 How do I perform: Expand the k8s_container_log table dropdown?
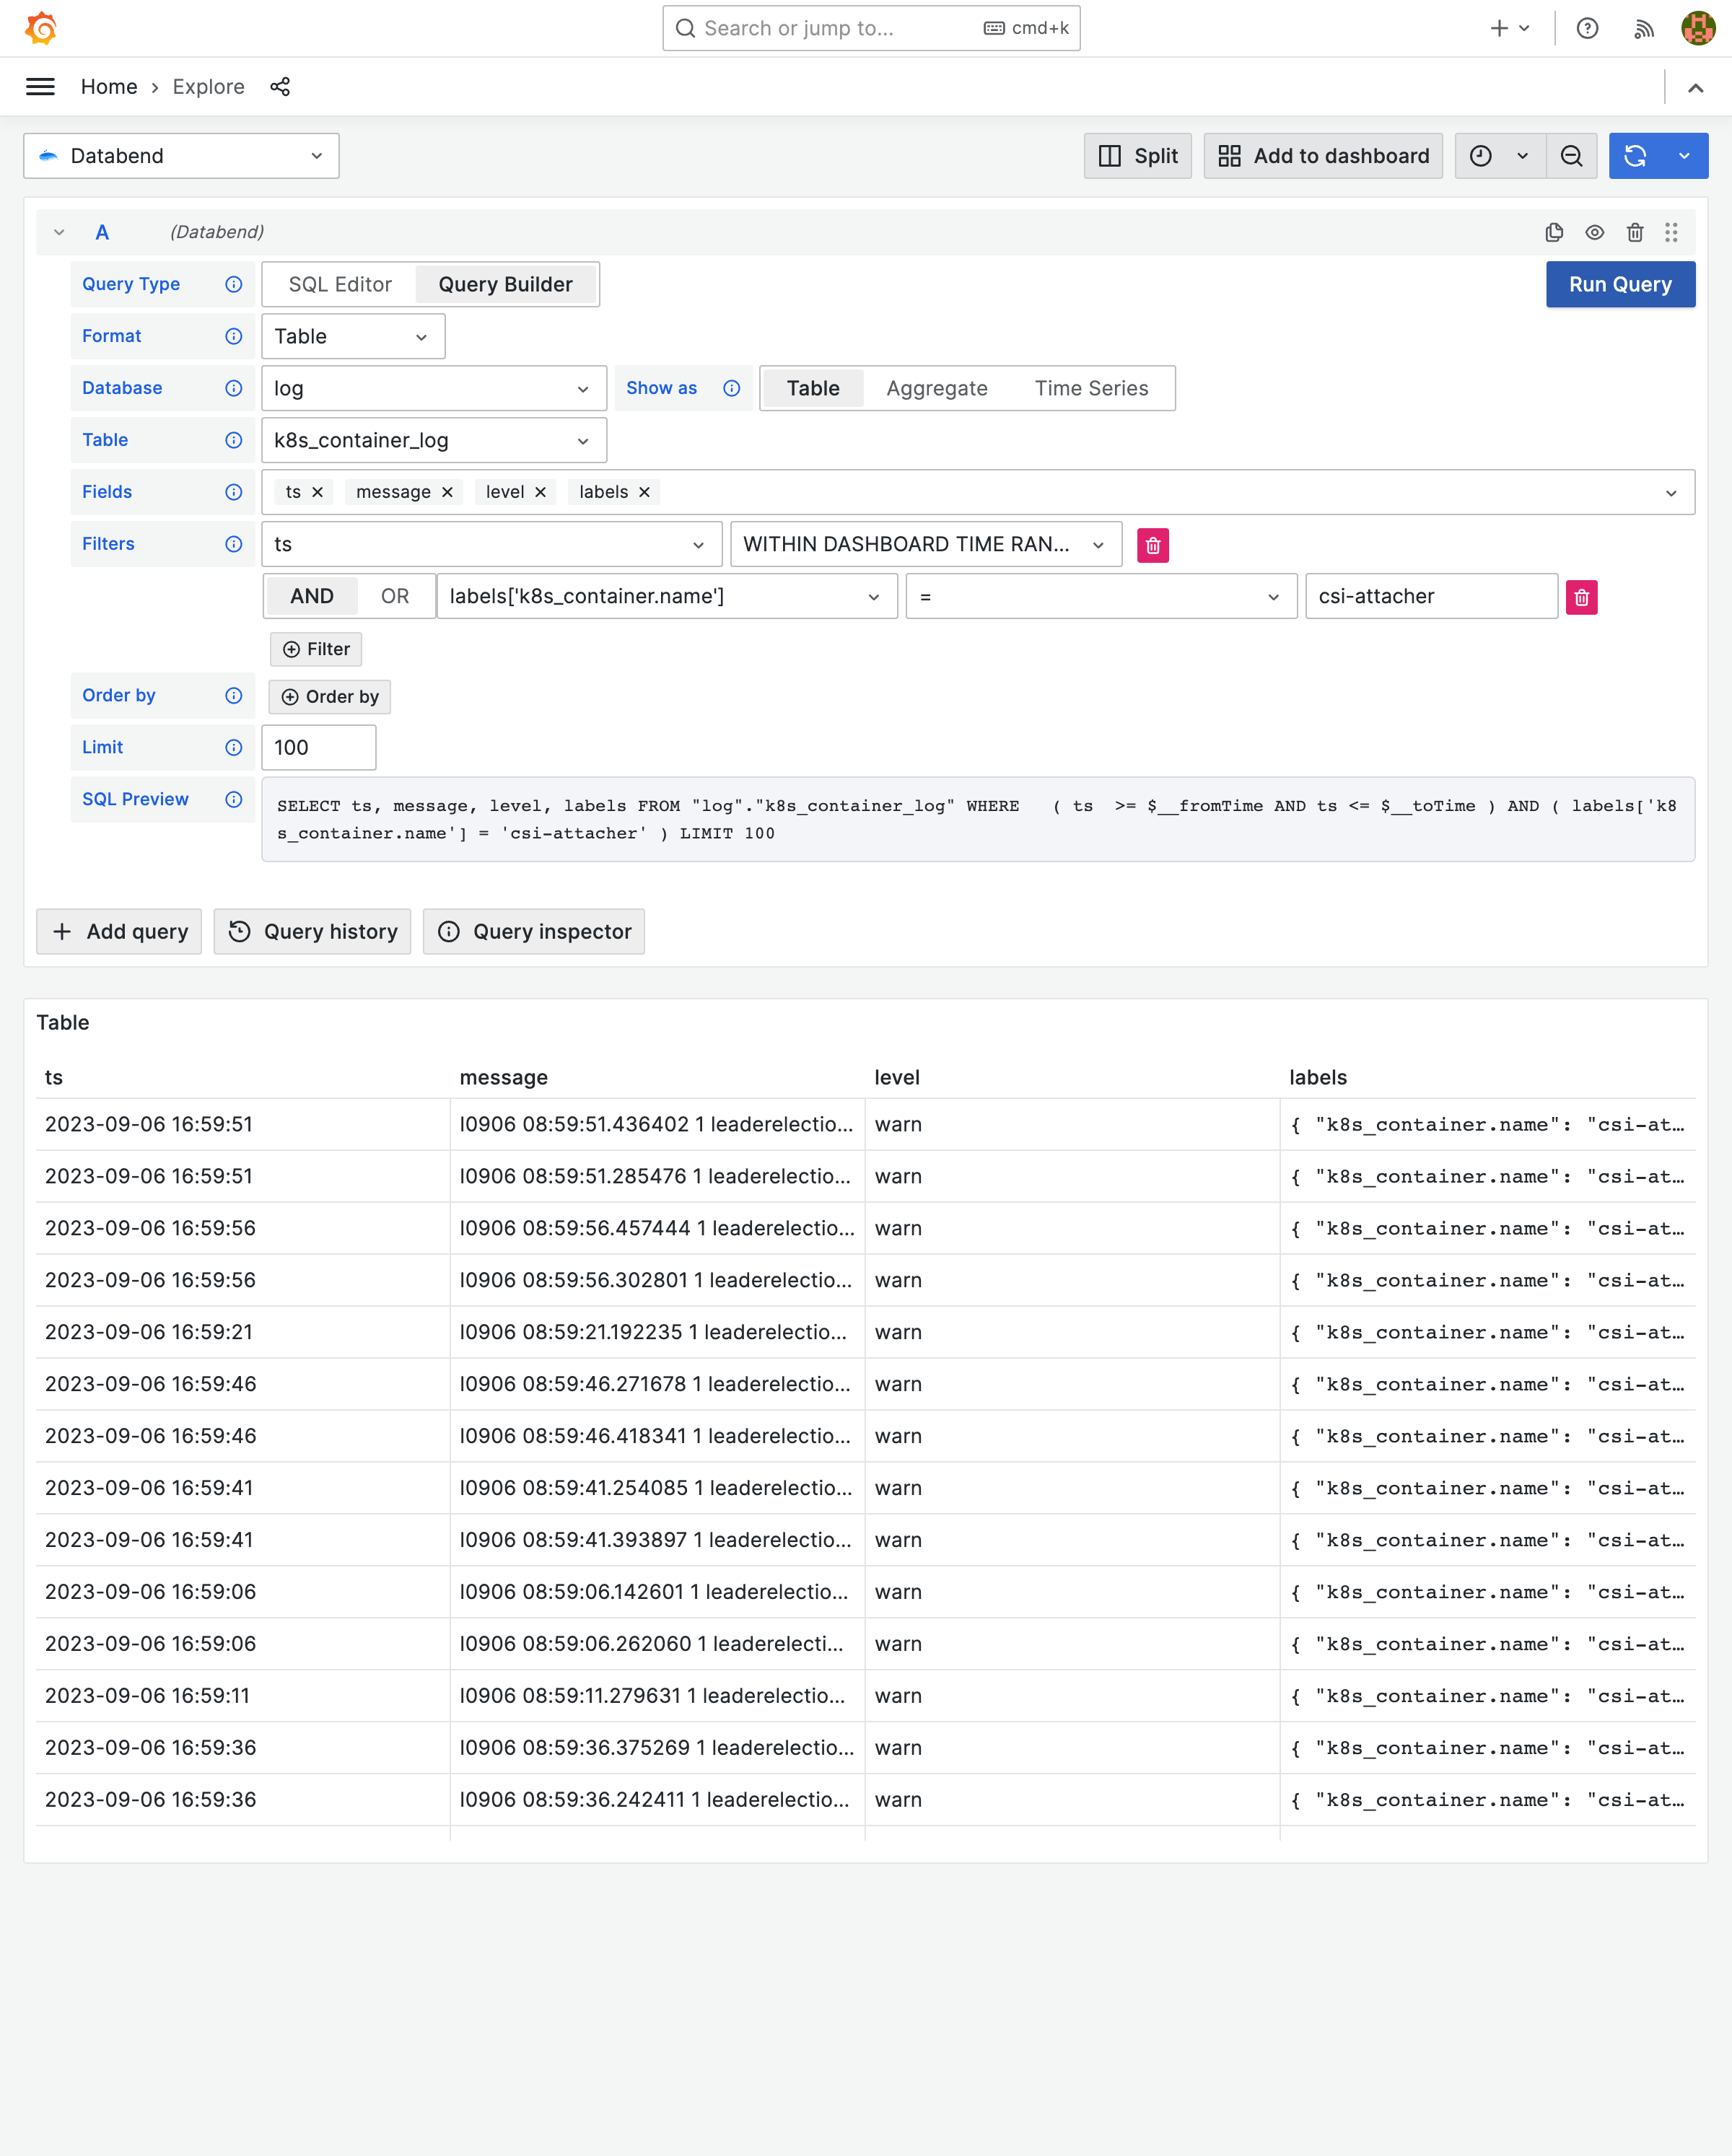tap(433, 440)
